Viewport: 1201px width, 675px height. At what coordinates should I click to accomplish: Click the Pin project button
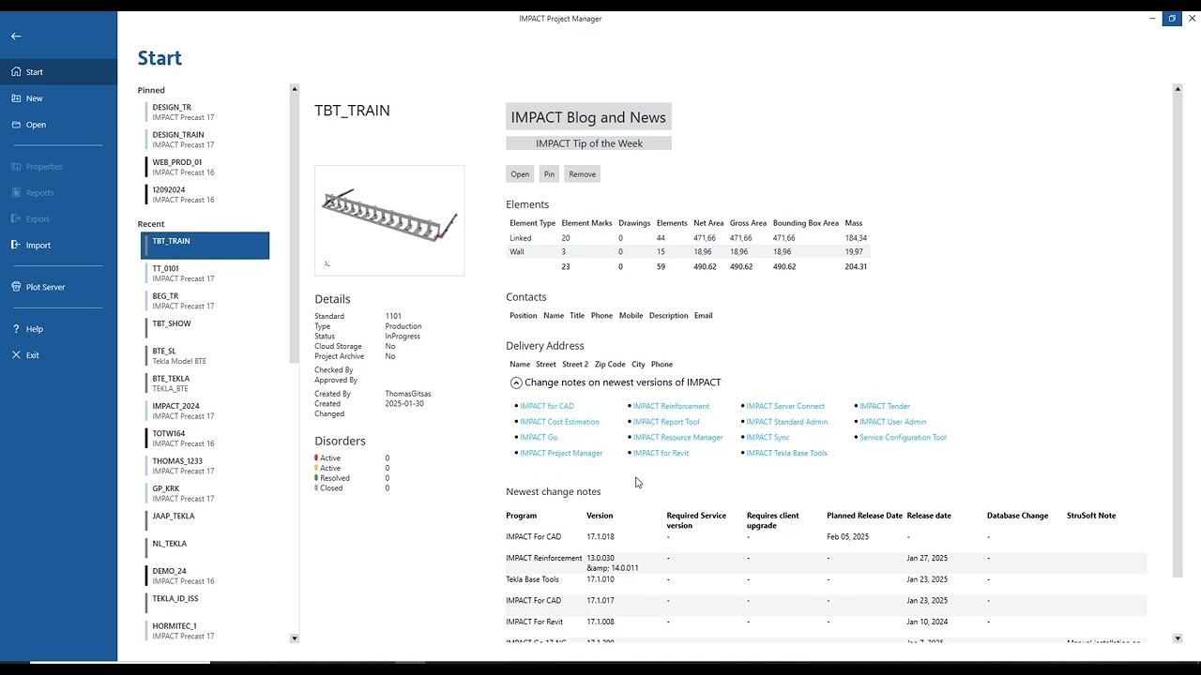(x=549, y=174)
